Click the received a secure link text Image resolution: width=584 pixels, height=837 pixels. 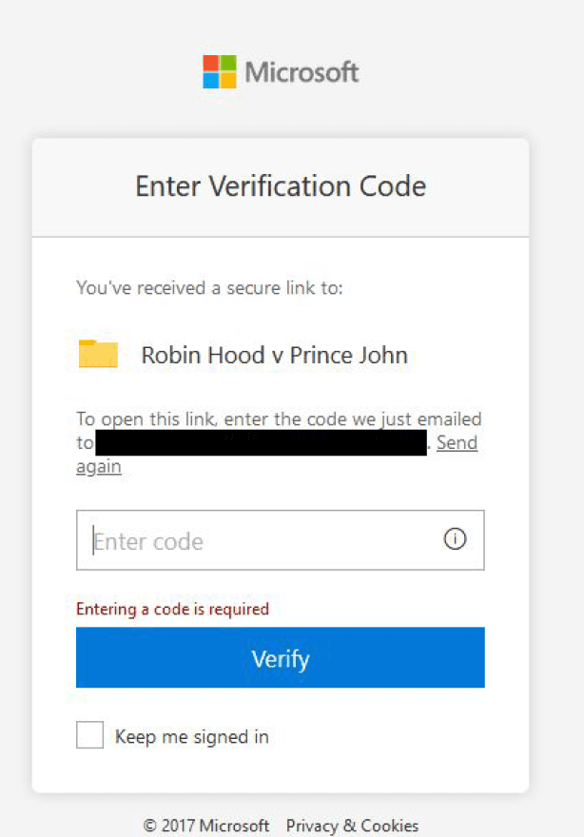point(209,287)
